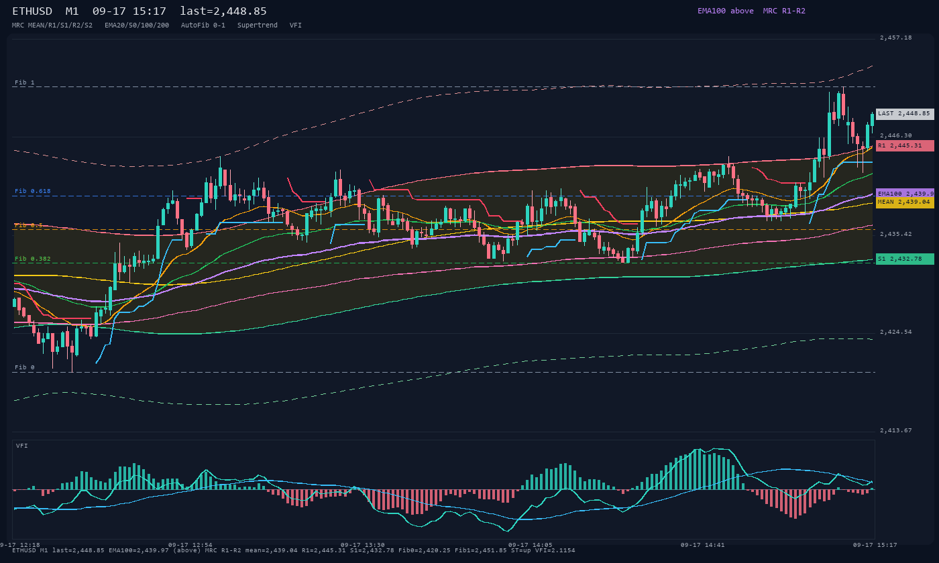The height and width of the screenshot is (563, 939).
Task: Click the Fib 0 level label
Action: tap(25, 367)
